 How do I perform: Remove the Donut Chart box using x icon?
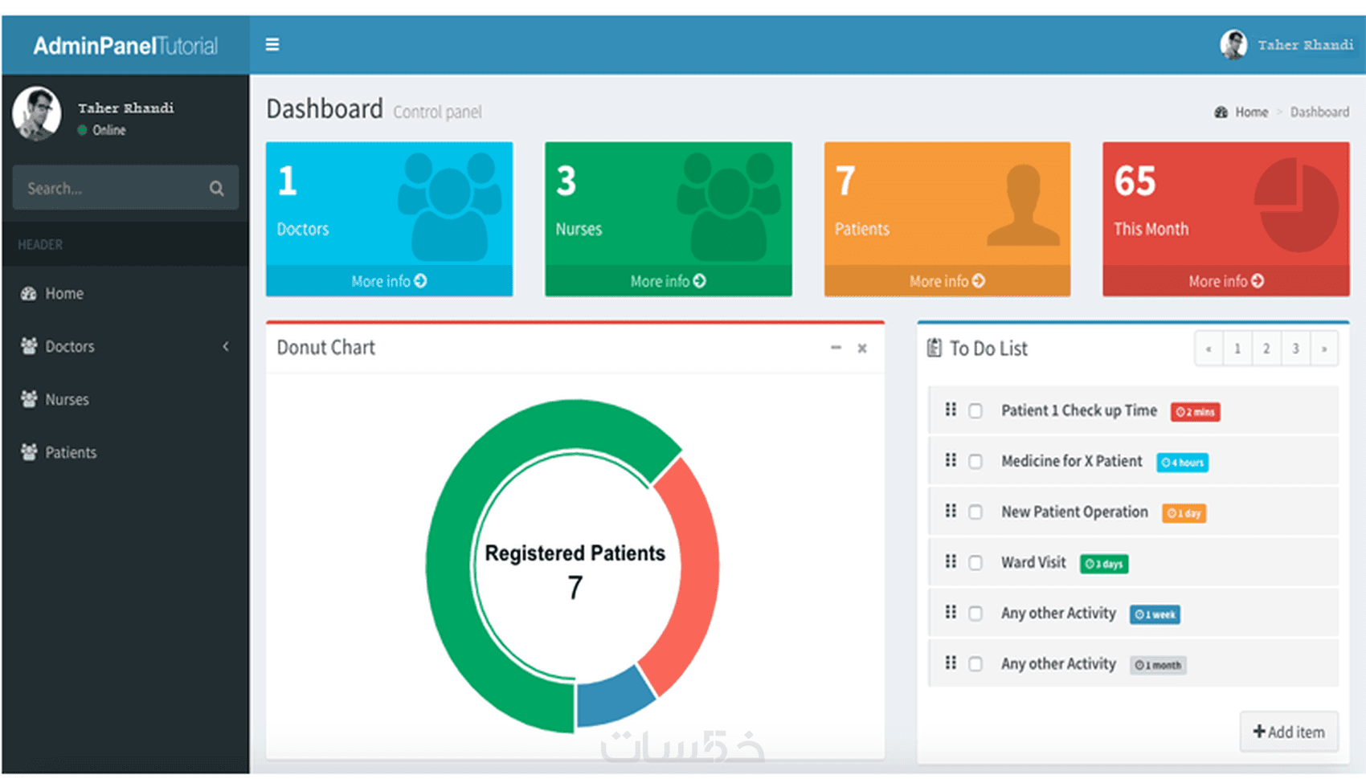tap(862, 349)
